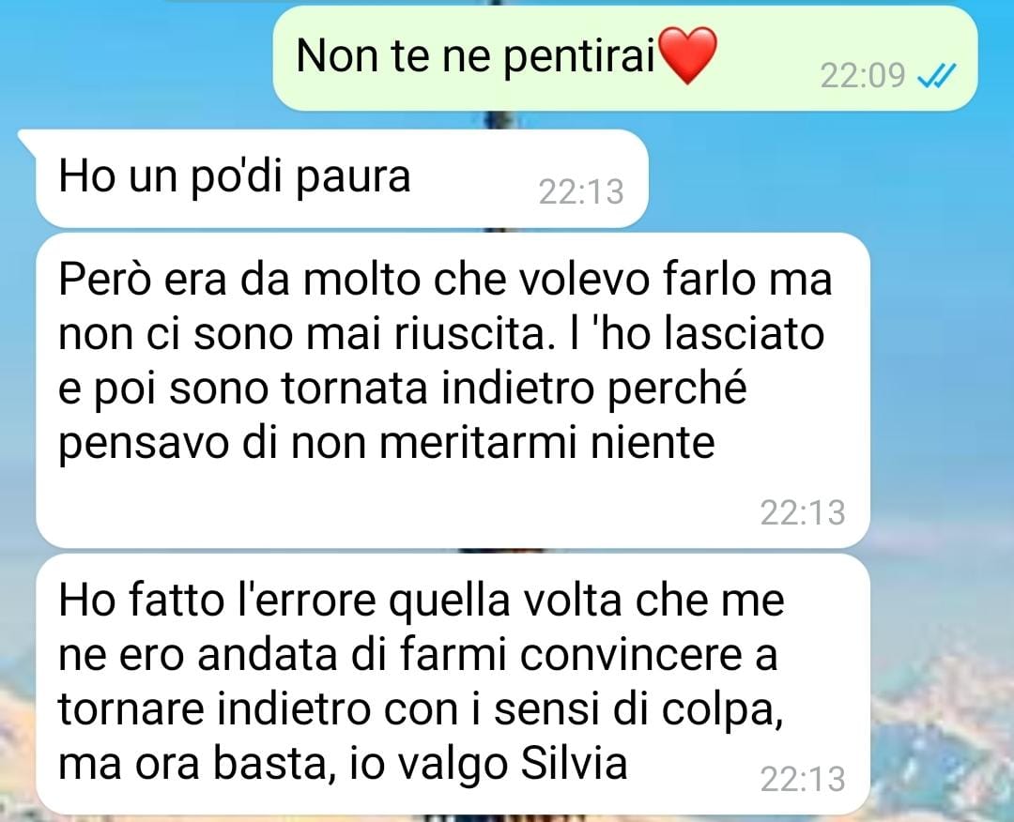Screen dimensions: 1014x822
Task: Click the word 'Silvia' in the last message
Action: (x=575, y=763)
